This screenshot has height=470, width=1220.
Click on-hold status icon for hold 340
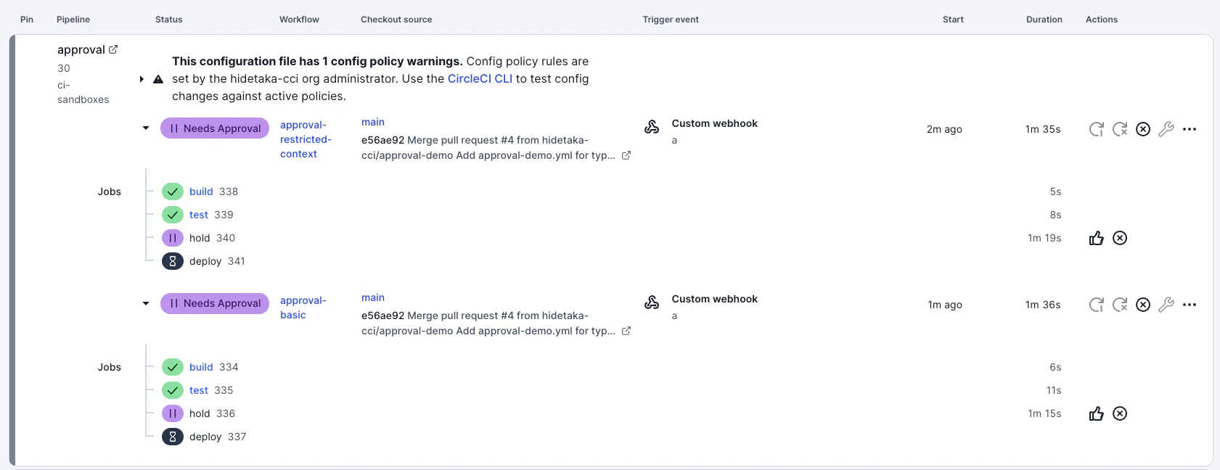pyautogui.click(x=173, y=238)
